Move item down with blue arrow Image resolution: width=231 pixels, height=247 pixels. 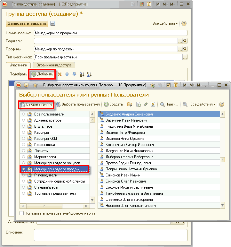(x=74, y=74)
